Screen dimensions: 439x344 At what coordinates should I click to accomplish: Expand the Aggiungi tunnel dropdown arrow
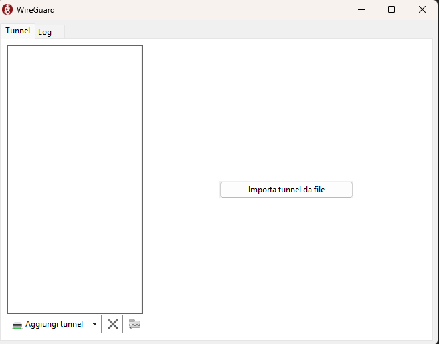tap(94, 324)
